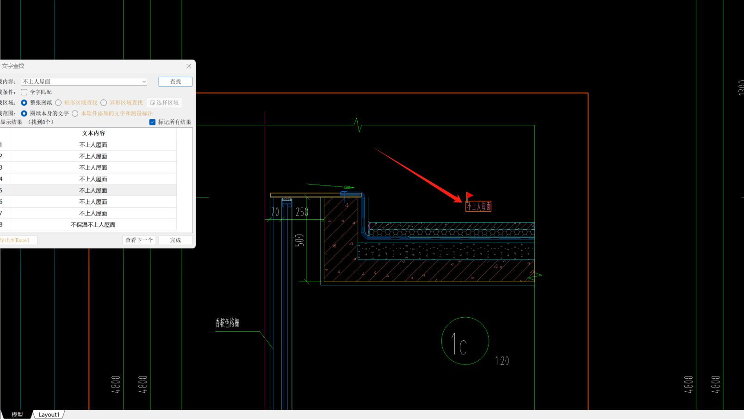Click the 香槟色格栅 annotation in drawing
The image size is (744, 419).
[227, 323]
